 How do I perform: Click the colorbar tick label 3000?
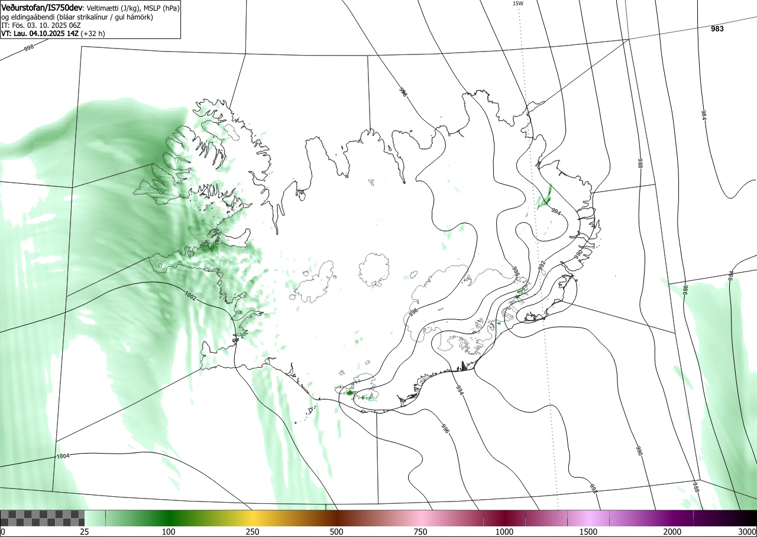coord(748,532)
